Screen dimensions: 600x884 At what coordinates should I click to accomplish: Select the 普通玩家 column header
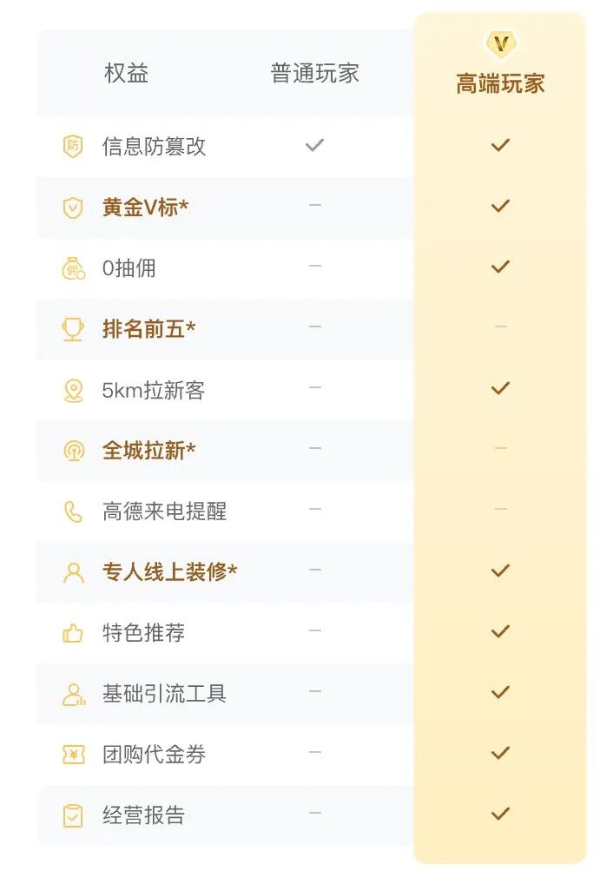click(x=314, y=73)
